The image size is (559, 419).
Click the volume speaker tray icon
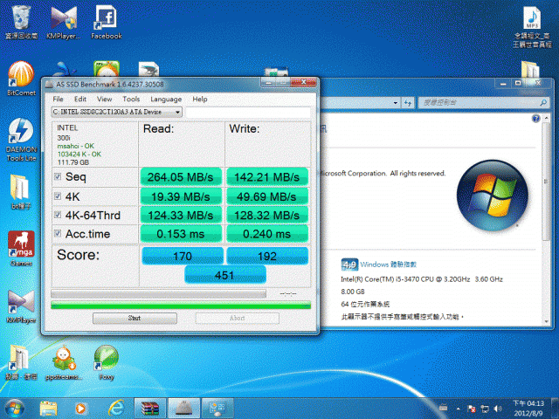[x=498, y=409]
